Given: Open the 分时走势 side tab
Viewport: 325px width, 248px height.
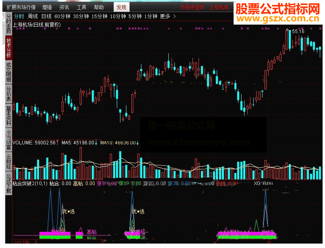Looking at the screenshot, I should [8, 24].
